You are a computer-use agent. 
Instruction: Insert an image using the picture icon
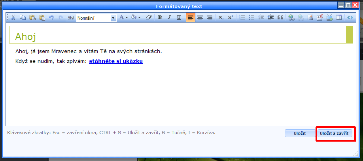310,17
